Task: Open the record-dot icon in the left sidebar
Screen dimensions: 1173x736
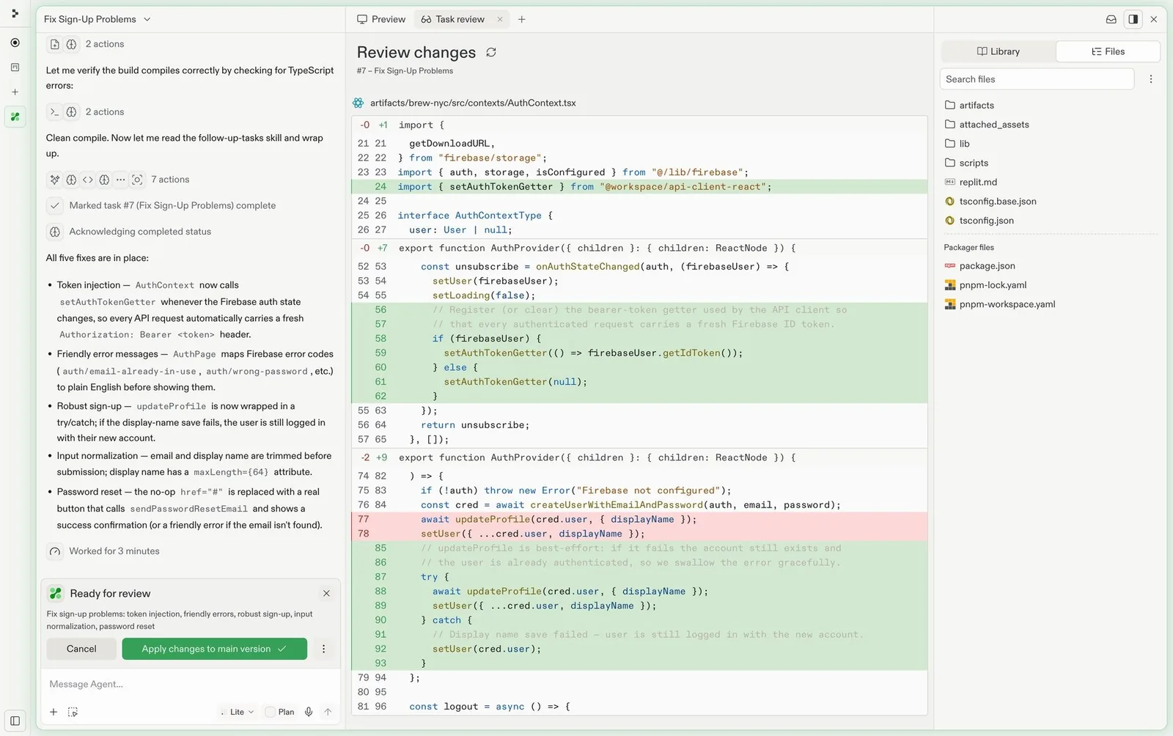Action: point(15,43)
